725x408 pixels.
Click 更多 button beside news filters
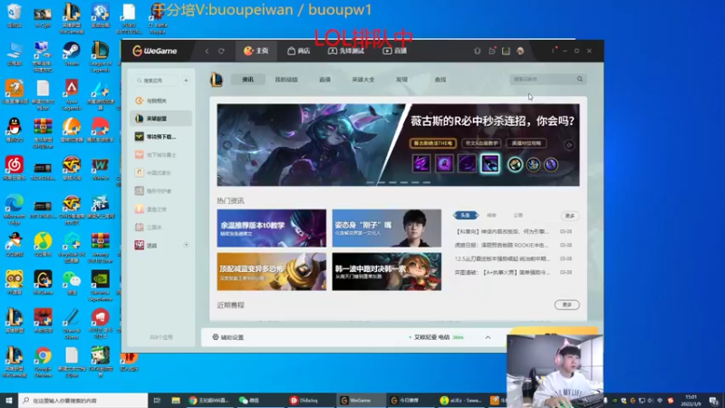coord(570,216)
